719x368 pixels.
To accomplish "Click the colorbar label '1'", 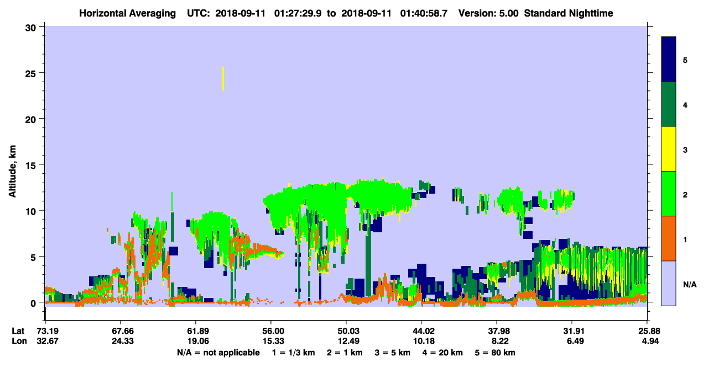I will (x=685, y=239).
